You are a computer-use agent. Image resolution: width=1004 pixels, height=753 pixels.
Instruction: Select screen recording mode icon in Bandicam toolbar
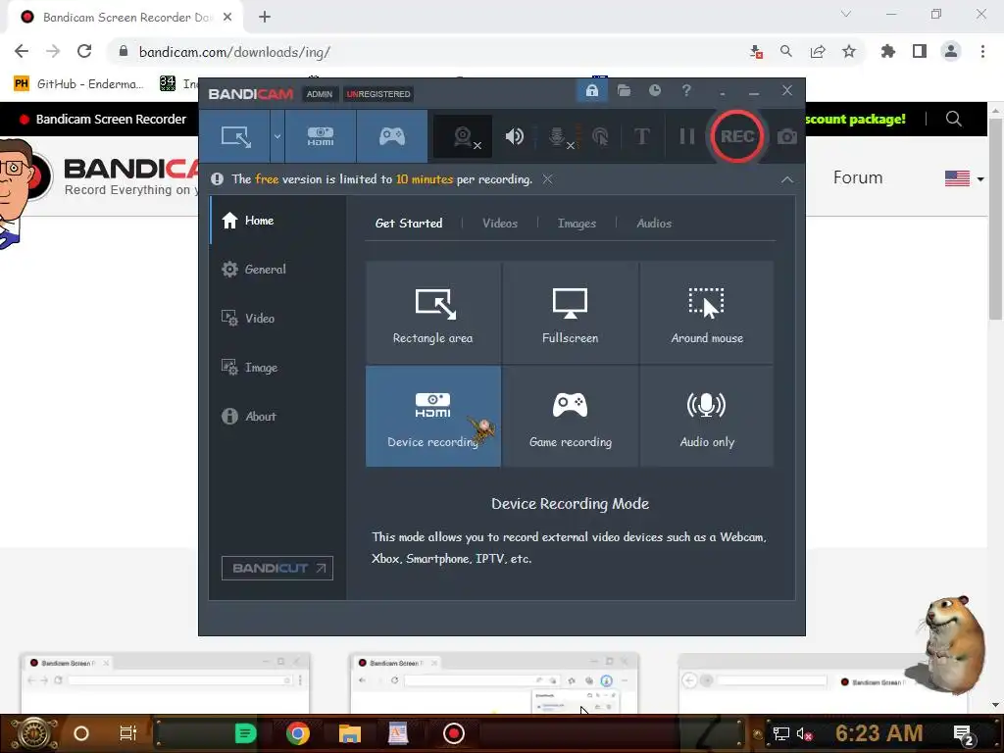click(235, 136)
